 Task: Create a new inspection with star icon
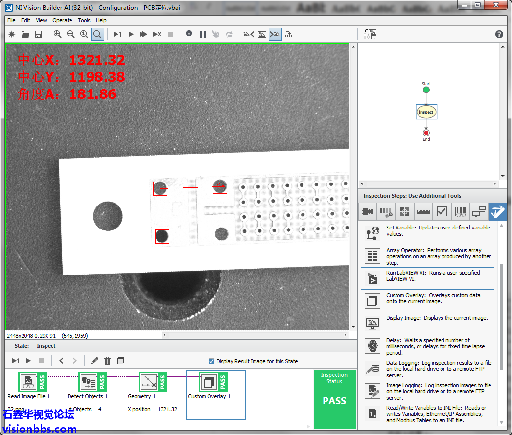pyautogui.click(x=12, y=34)
